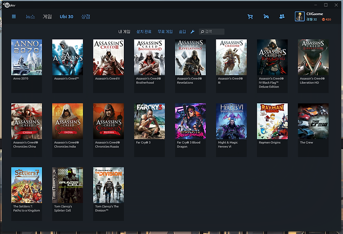The height and width of the screenshot is (234, 343).
Task: Click the "The Crew" title text
Action: pos(306,142)
